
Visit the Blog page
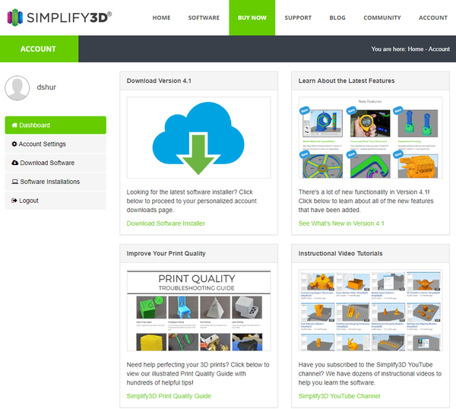click(337, 17)
